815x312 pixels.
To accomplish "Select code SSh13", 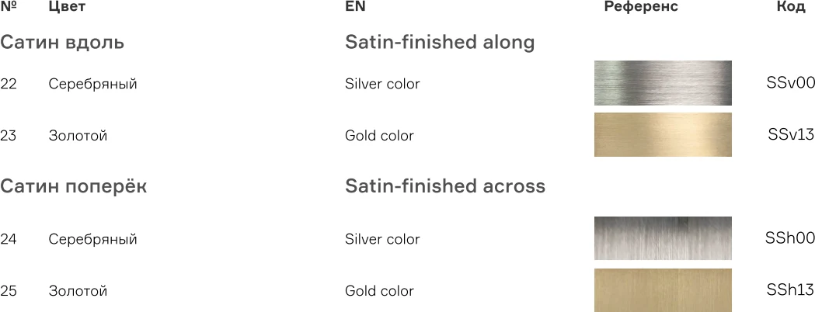I will click(x=790, y=289).
